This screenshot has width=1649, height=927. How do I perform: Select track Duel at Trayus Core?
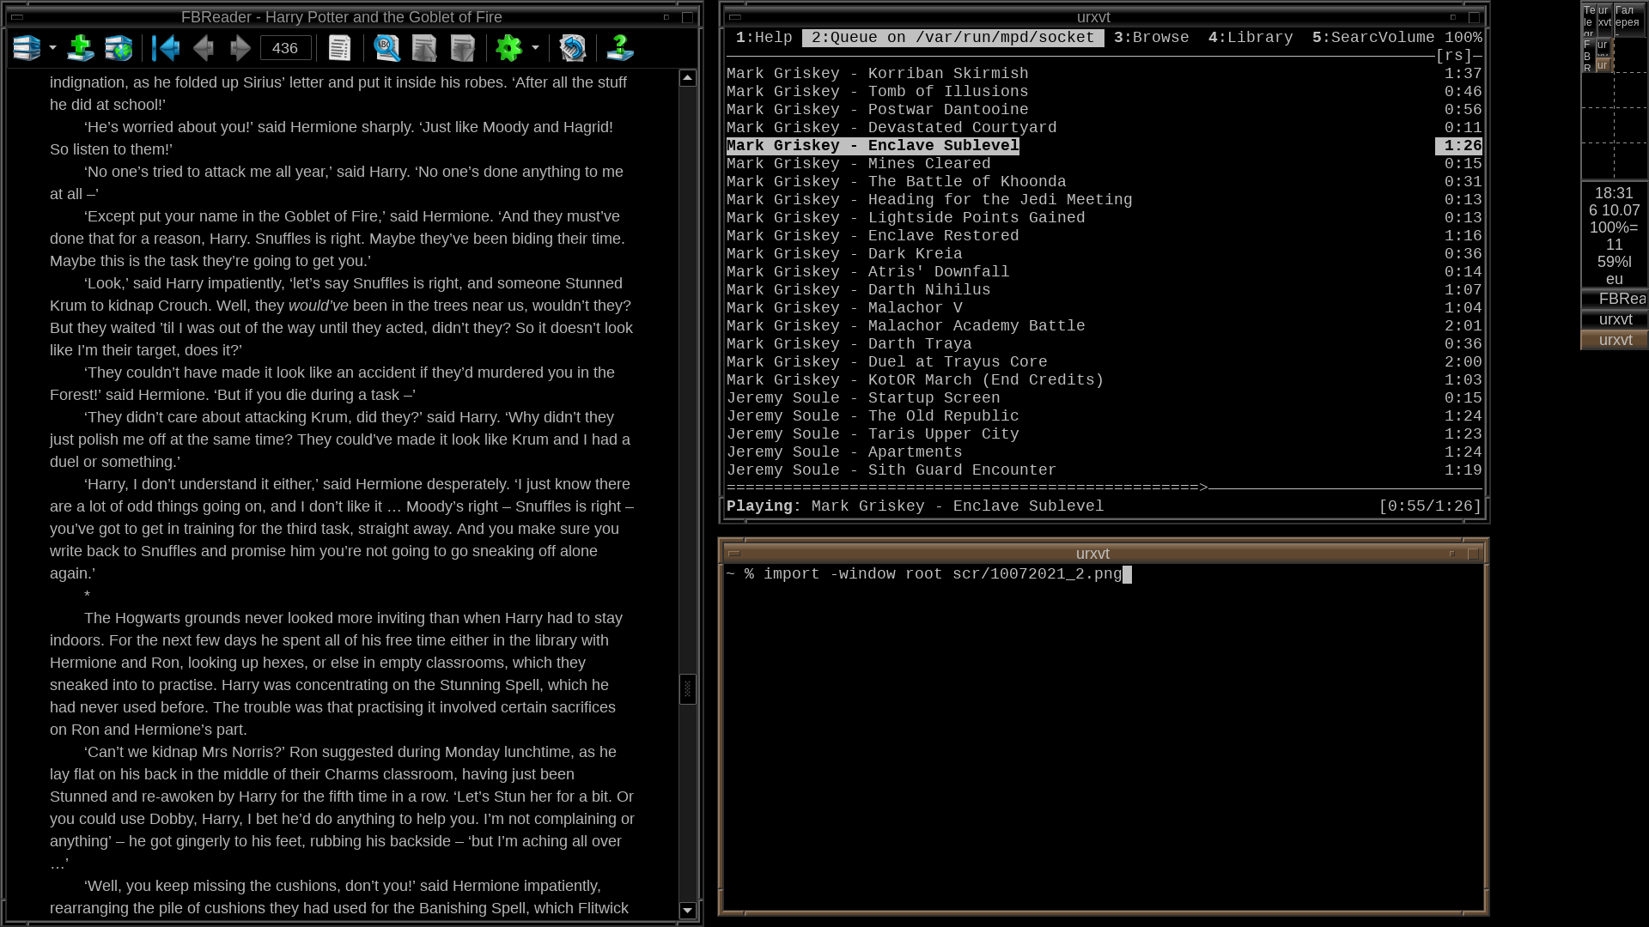tap(1104, 362)
